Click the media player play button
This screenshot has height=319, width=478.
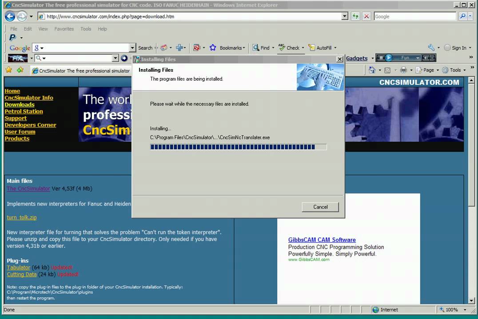(x=388, y=58)
